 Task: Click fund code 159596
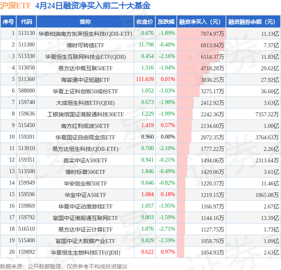click(x=27, y=194)
